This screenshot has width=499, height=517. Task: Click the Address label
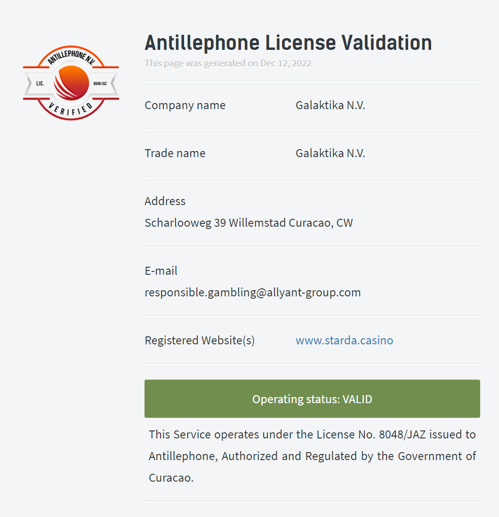pyautogui.click(x=165, y=201)
